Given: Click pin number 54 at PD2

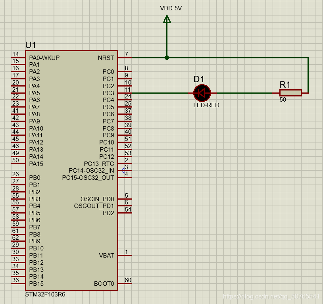Looking at the screenshot, I should pos(128,210).
